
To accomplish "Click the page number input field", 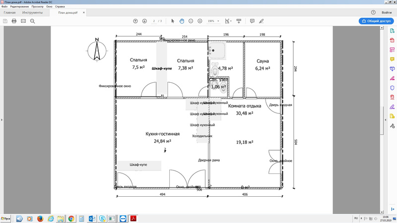I will (x=154, y=21).
